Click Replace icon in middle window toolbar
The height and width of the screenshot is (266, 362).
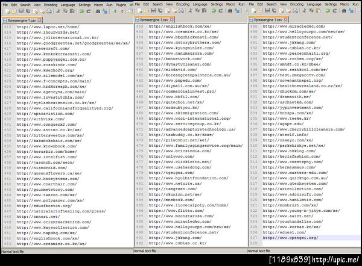tap(237, 11)
